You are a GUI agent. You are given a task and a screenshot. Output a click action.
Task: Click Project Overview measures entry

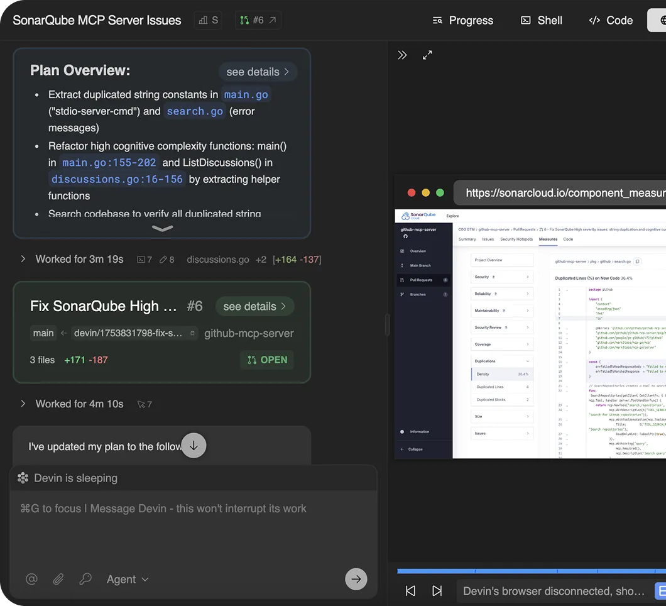[502, 260]
